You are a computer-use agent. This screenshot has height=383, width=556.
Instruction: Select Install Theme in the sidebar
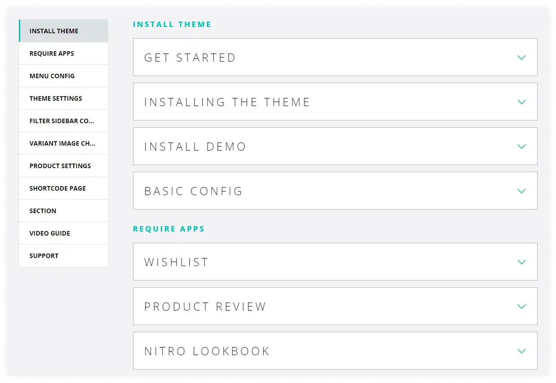click(x=54, y=31)
